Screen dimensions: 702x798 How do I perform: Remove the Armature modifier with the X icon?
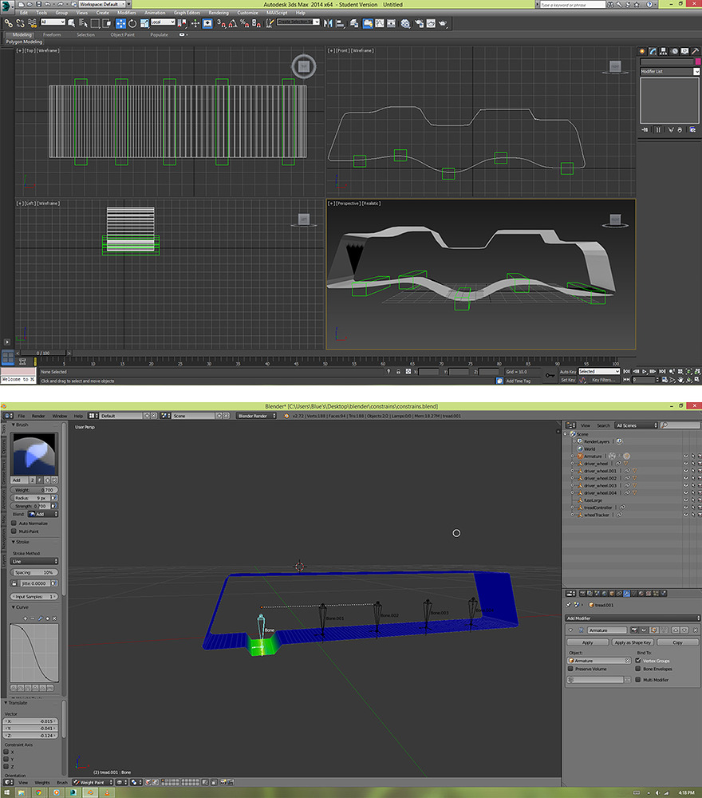pyautogui.click(x=696, y=630)
